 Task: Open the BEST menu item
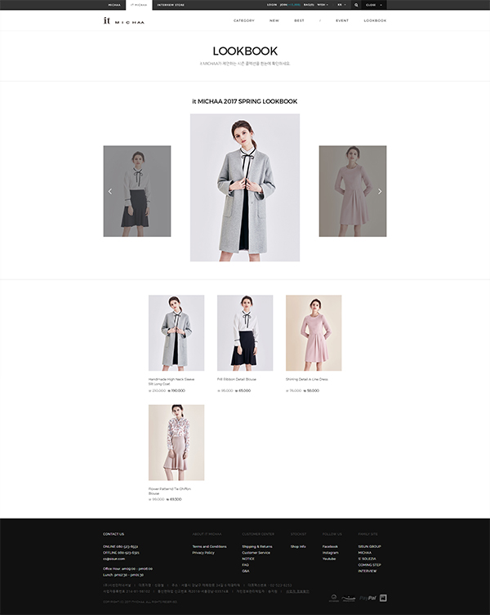pyautogui.click(x=300, y=20)
